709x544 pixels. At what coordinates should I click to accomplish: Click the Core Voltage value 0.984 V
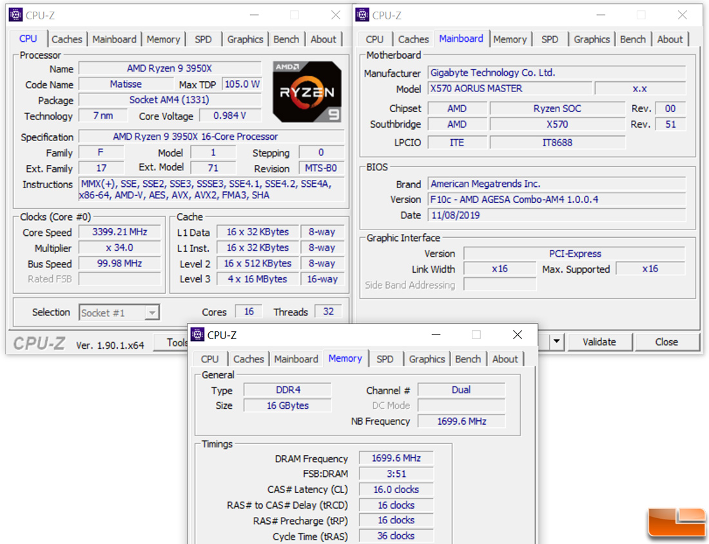pos(230,116)
